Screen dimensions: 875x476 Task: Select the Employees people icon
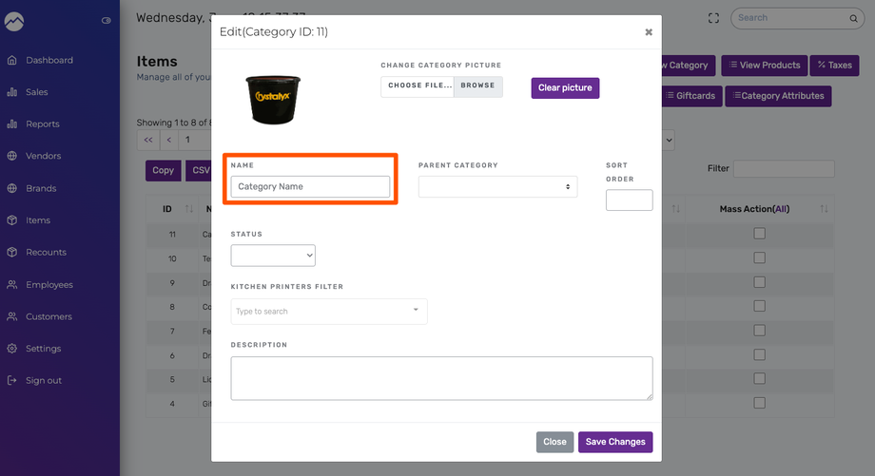click(x=12, y=285)
